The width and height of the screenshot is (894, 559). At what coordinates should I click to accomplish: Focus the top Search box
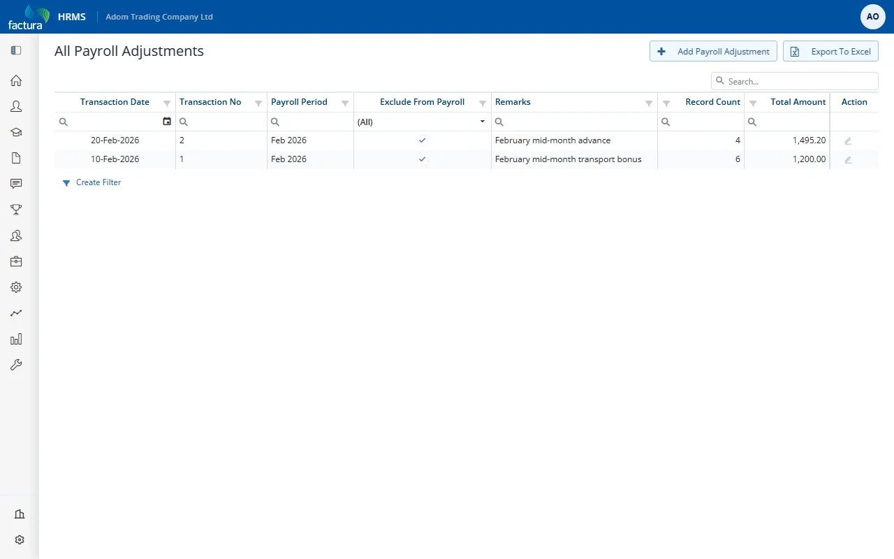pyautogui.click(x=795, y=81)
